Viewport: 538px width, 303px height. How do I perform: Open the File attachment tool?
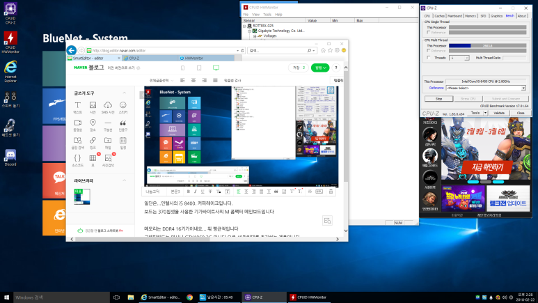click(x=108, y=143)
